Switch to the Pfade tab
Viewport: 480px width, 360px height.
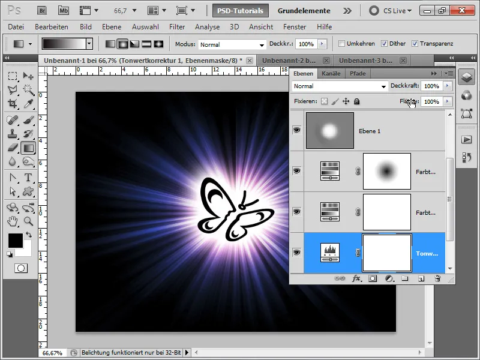(358, 73)
